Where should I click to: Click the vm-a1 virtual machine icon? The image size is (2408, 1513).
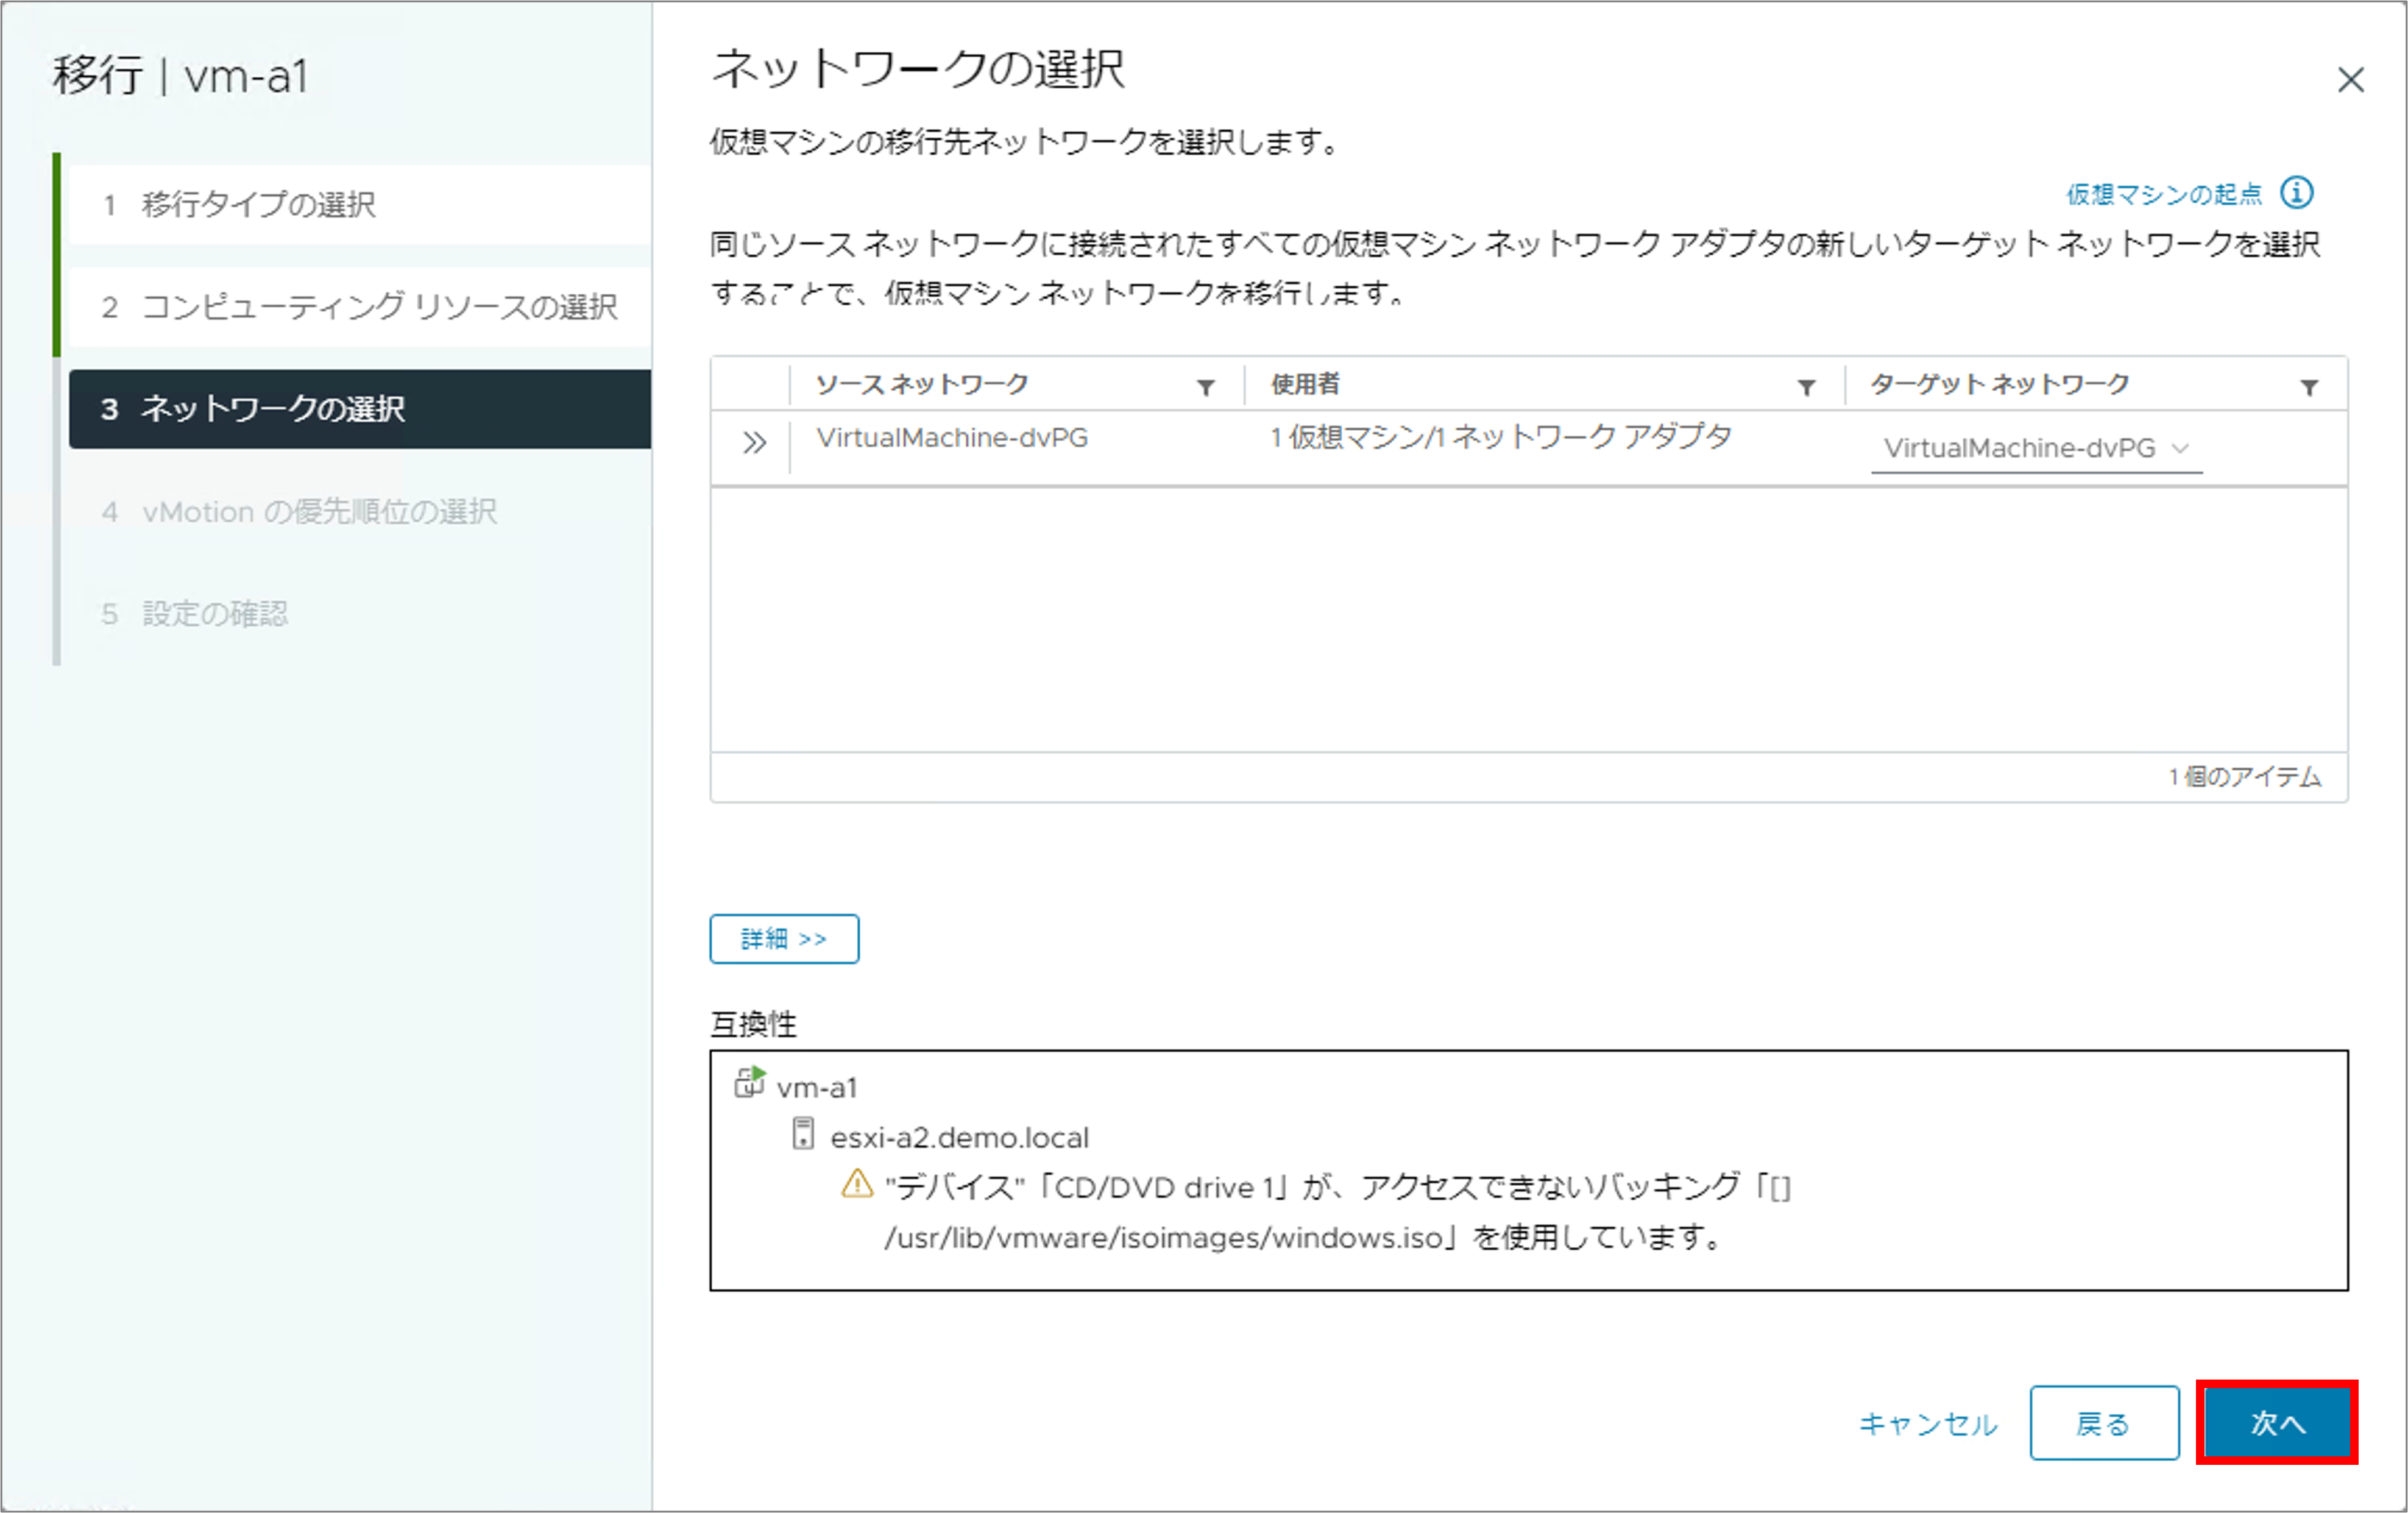pyautogui.click(x=750, y=1082)
